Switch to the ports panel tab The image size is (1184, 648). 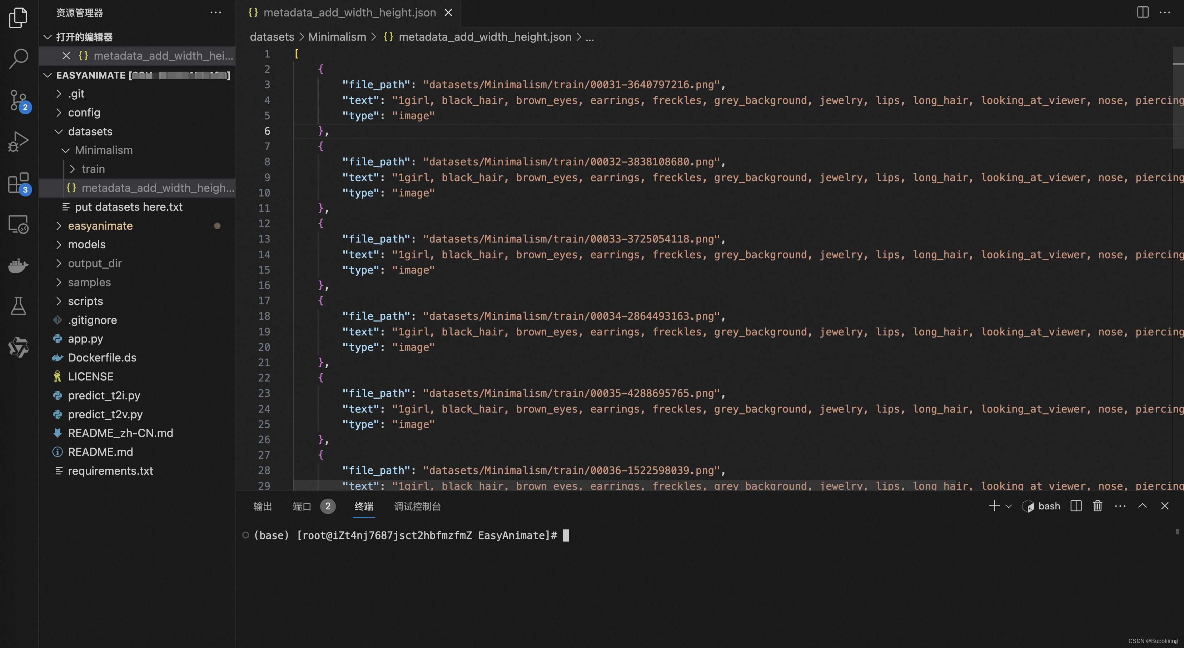tap(302, 507)
